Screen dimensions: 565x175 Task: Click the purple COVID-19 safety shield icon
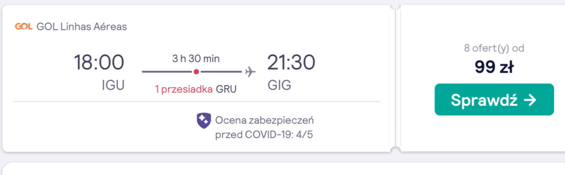click(204, 120)
